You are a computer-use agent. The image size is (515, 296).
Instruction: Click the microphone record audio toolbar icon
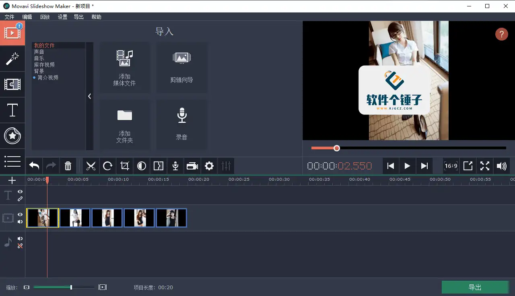[175, 166]
